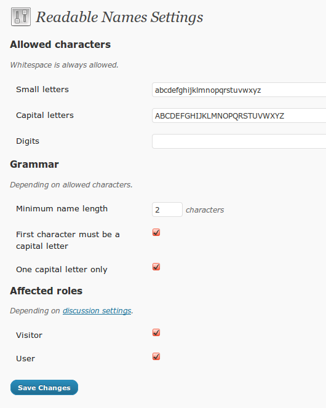Toggle the One capital letter only checkbox
The height and width of the screenshot is (408, 326).
click(156, 267)
